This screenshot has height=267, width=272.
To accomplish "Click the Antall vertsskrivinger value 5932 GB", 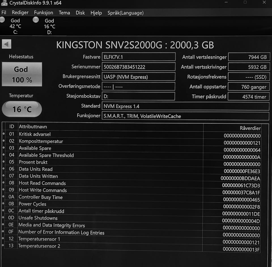I will [249, 67].
